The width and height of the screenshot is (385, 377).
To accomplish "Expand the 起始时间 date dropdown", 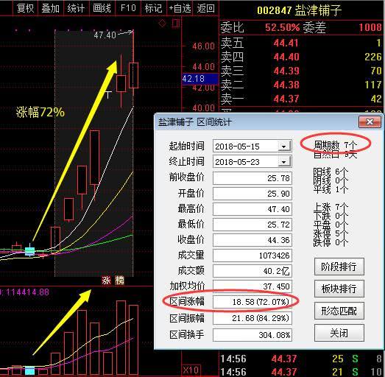I will click(284, 147).
